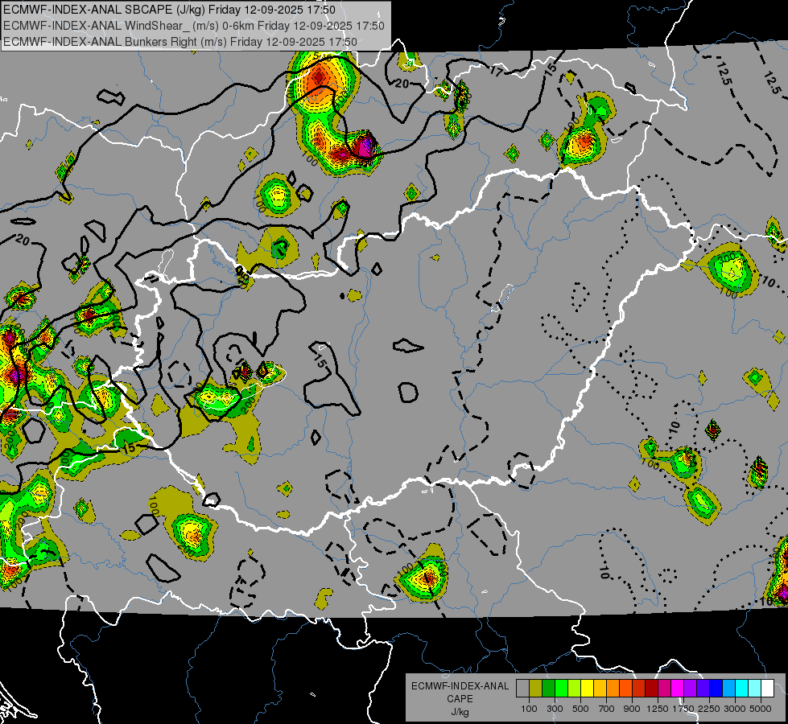Click the J/kg unit label in the legend
The width and height of the screenshot is (788, 724).
[x=460, y=712]
